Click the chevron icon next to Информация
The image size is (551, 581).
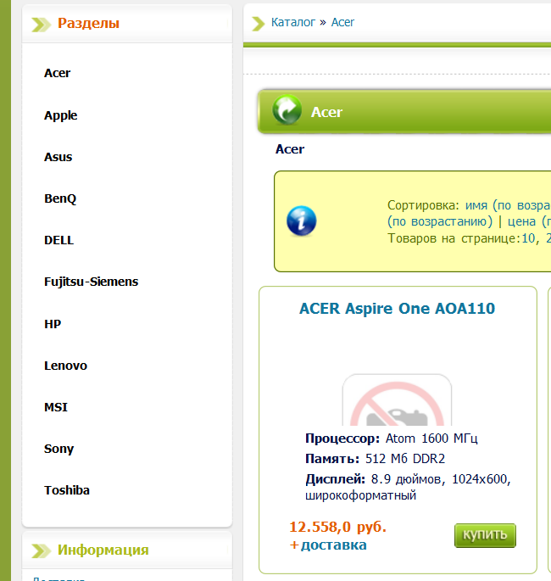(41, 550)
